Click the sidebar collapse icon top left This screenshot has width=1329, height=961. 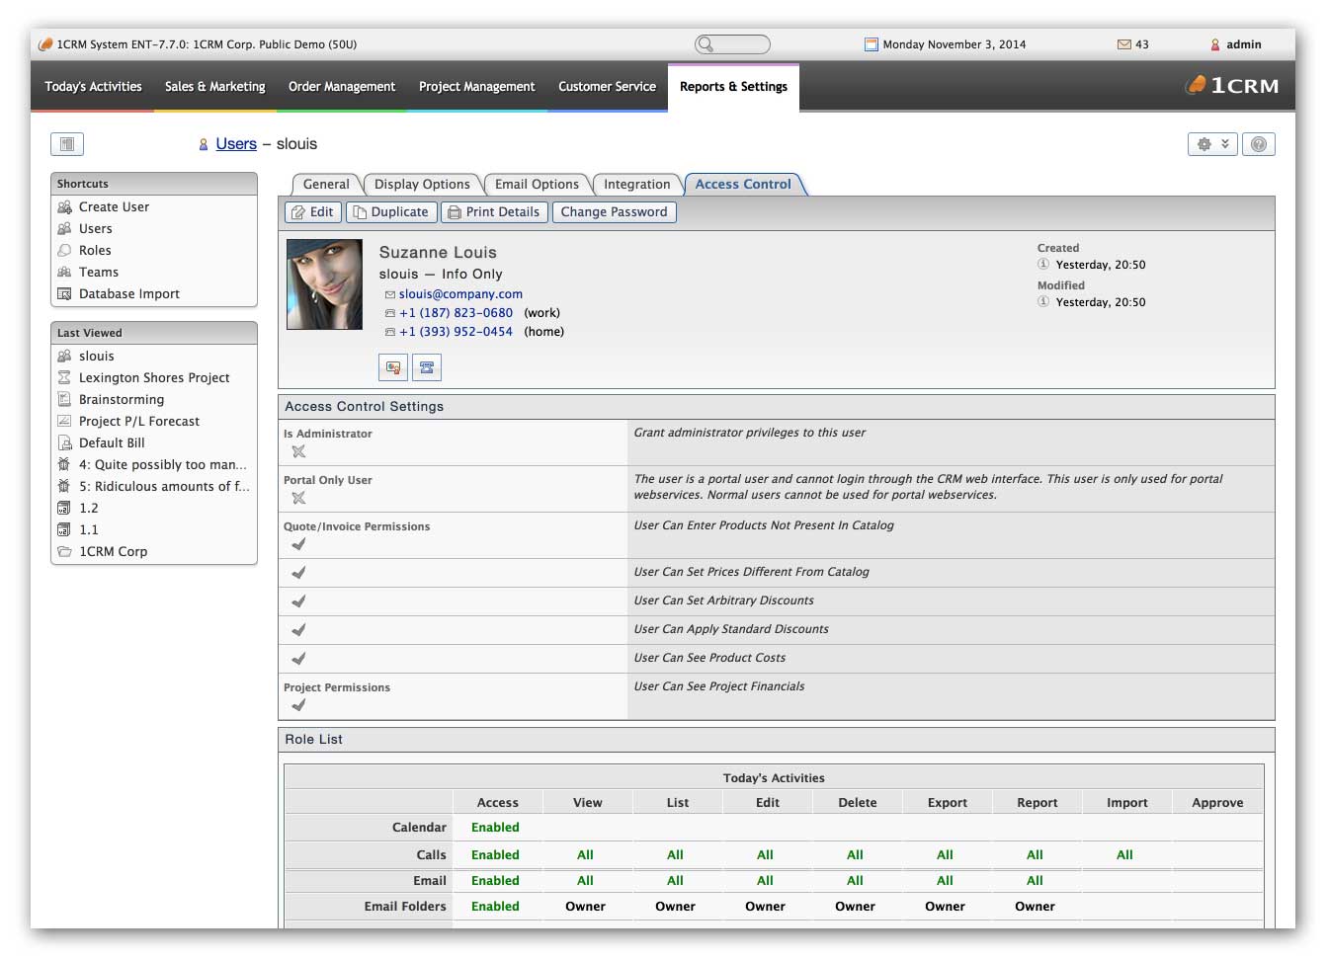(x=66, y=143)
